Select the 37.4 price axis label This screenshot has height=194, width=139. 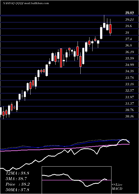tap(128, 39)
